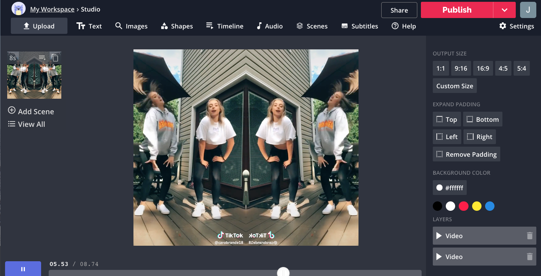Click Remove Padding
Screen dimensions: 541x276
point(466,154)
